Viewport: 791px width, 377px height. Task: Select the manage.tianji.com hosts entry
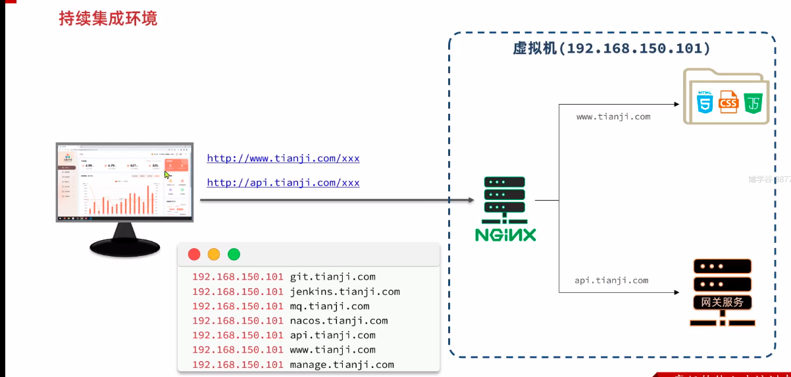[x=293, y=364]
